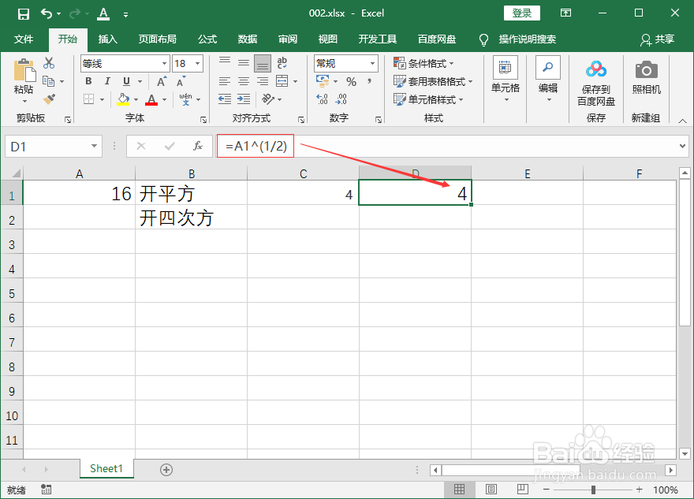Viewport: 694px width, 499px height.
Task: Increase font size with large A icon
Action: 162,81
